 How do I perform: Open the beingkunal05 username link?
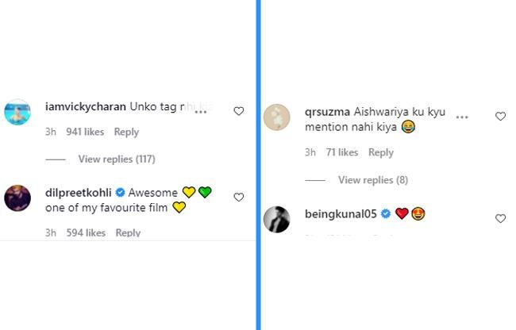[x=341, y=213]
